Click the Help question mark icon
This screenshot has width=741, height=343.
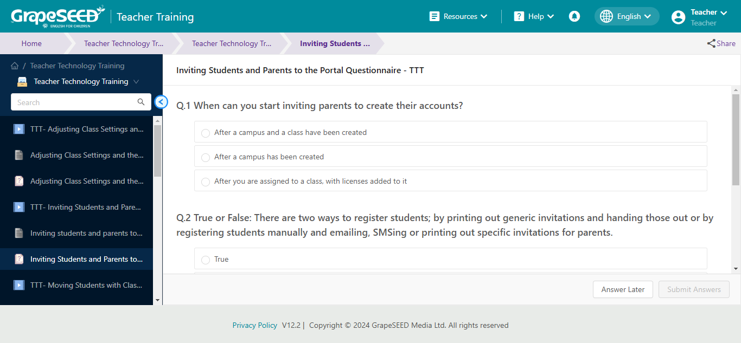pos(519,16)
